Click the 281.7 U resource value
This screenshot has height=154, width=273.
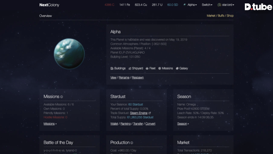(157, 5)
